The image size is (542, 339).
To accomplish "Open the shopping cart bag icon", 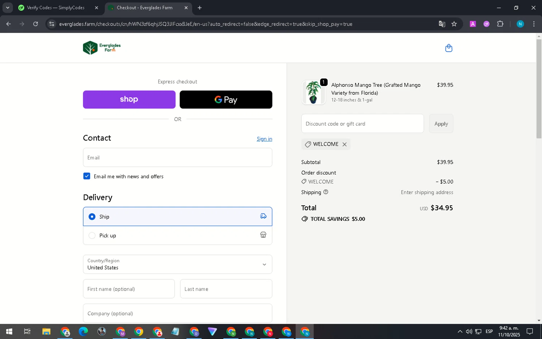I will 449,48.
